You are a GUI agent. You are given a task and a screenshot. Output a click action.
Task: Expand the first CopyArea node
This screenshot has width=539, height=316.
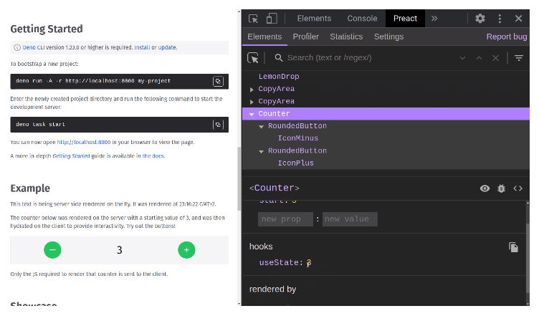pyautogui.click(x=252, y=90)
